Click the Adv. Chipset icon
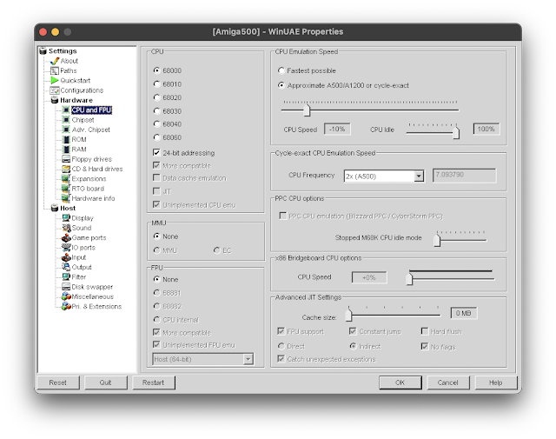Viewport: 556px width, 439px height. click(x=66, y=130)
